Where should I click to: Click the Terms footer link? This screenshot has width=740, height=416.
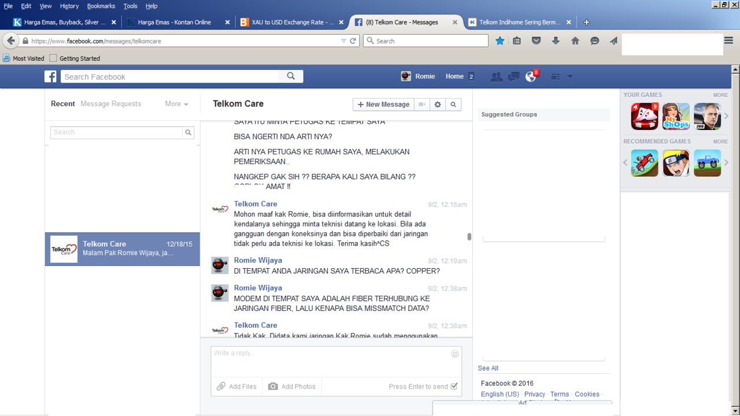[x=560, y=394]
